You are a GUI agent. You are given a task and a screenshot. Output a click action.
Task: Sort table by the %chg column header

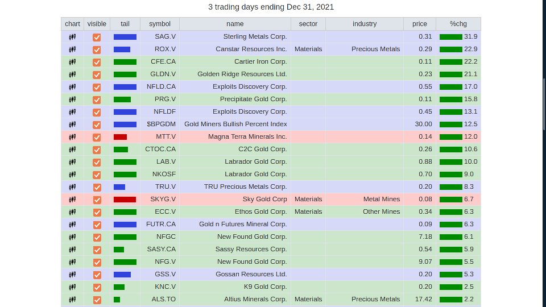pos(458,24)
